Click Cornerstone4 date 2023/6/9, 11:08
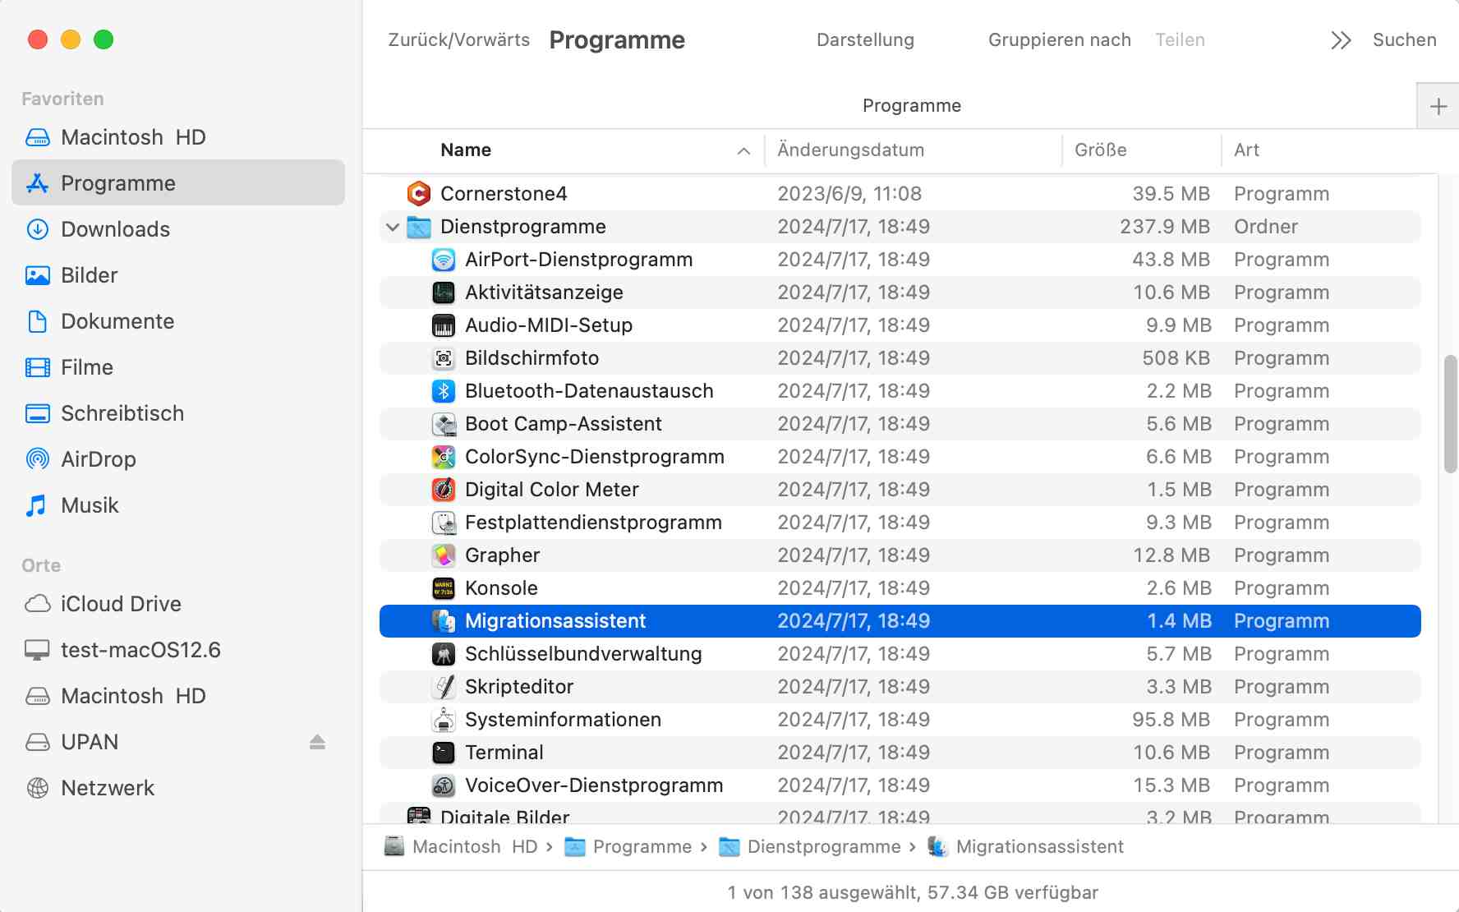 click(x=849, y=194)
